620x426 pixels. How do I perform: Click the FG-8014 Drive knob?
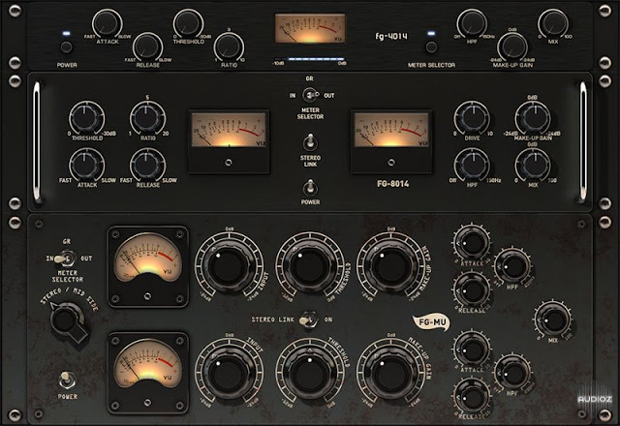(472, 118)
